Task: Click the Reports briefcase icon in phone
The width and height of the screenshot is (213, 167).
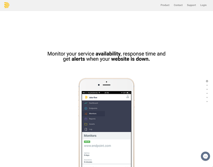Action: click(x=86, y=119)
